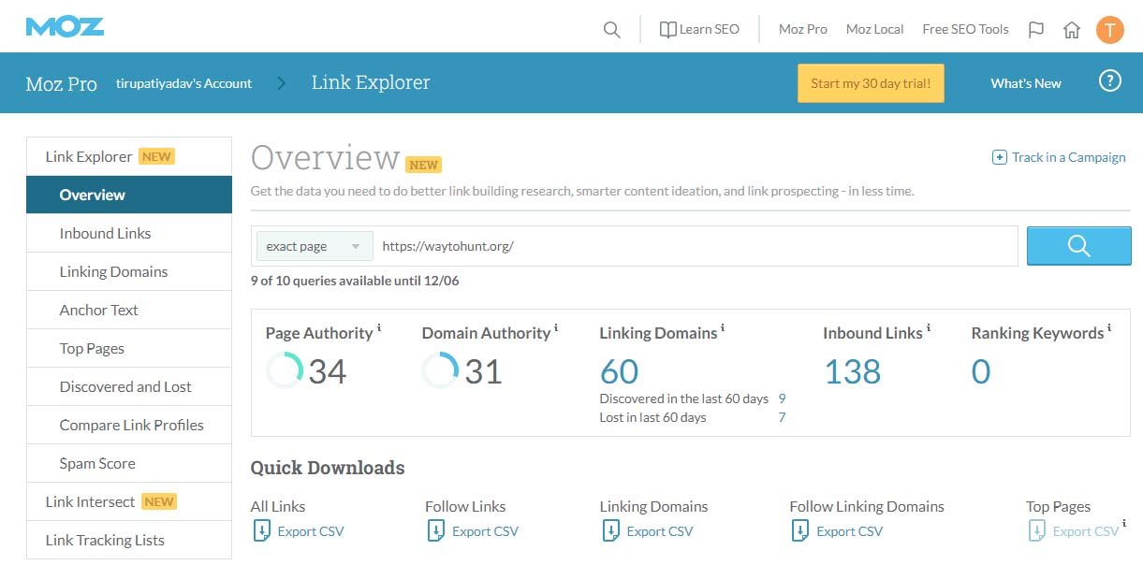Open Learn SEO book icon link
The width and height of the screenshot is (1143, 565).
(x=667, y=29)
